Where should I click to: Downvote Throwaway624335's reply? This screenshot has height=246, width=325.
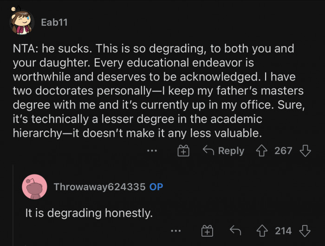(305, 231)
